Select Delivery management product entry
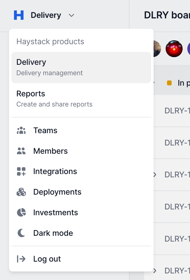The height and width of the screenshot is (280, 190). tap(81, 68)
